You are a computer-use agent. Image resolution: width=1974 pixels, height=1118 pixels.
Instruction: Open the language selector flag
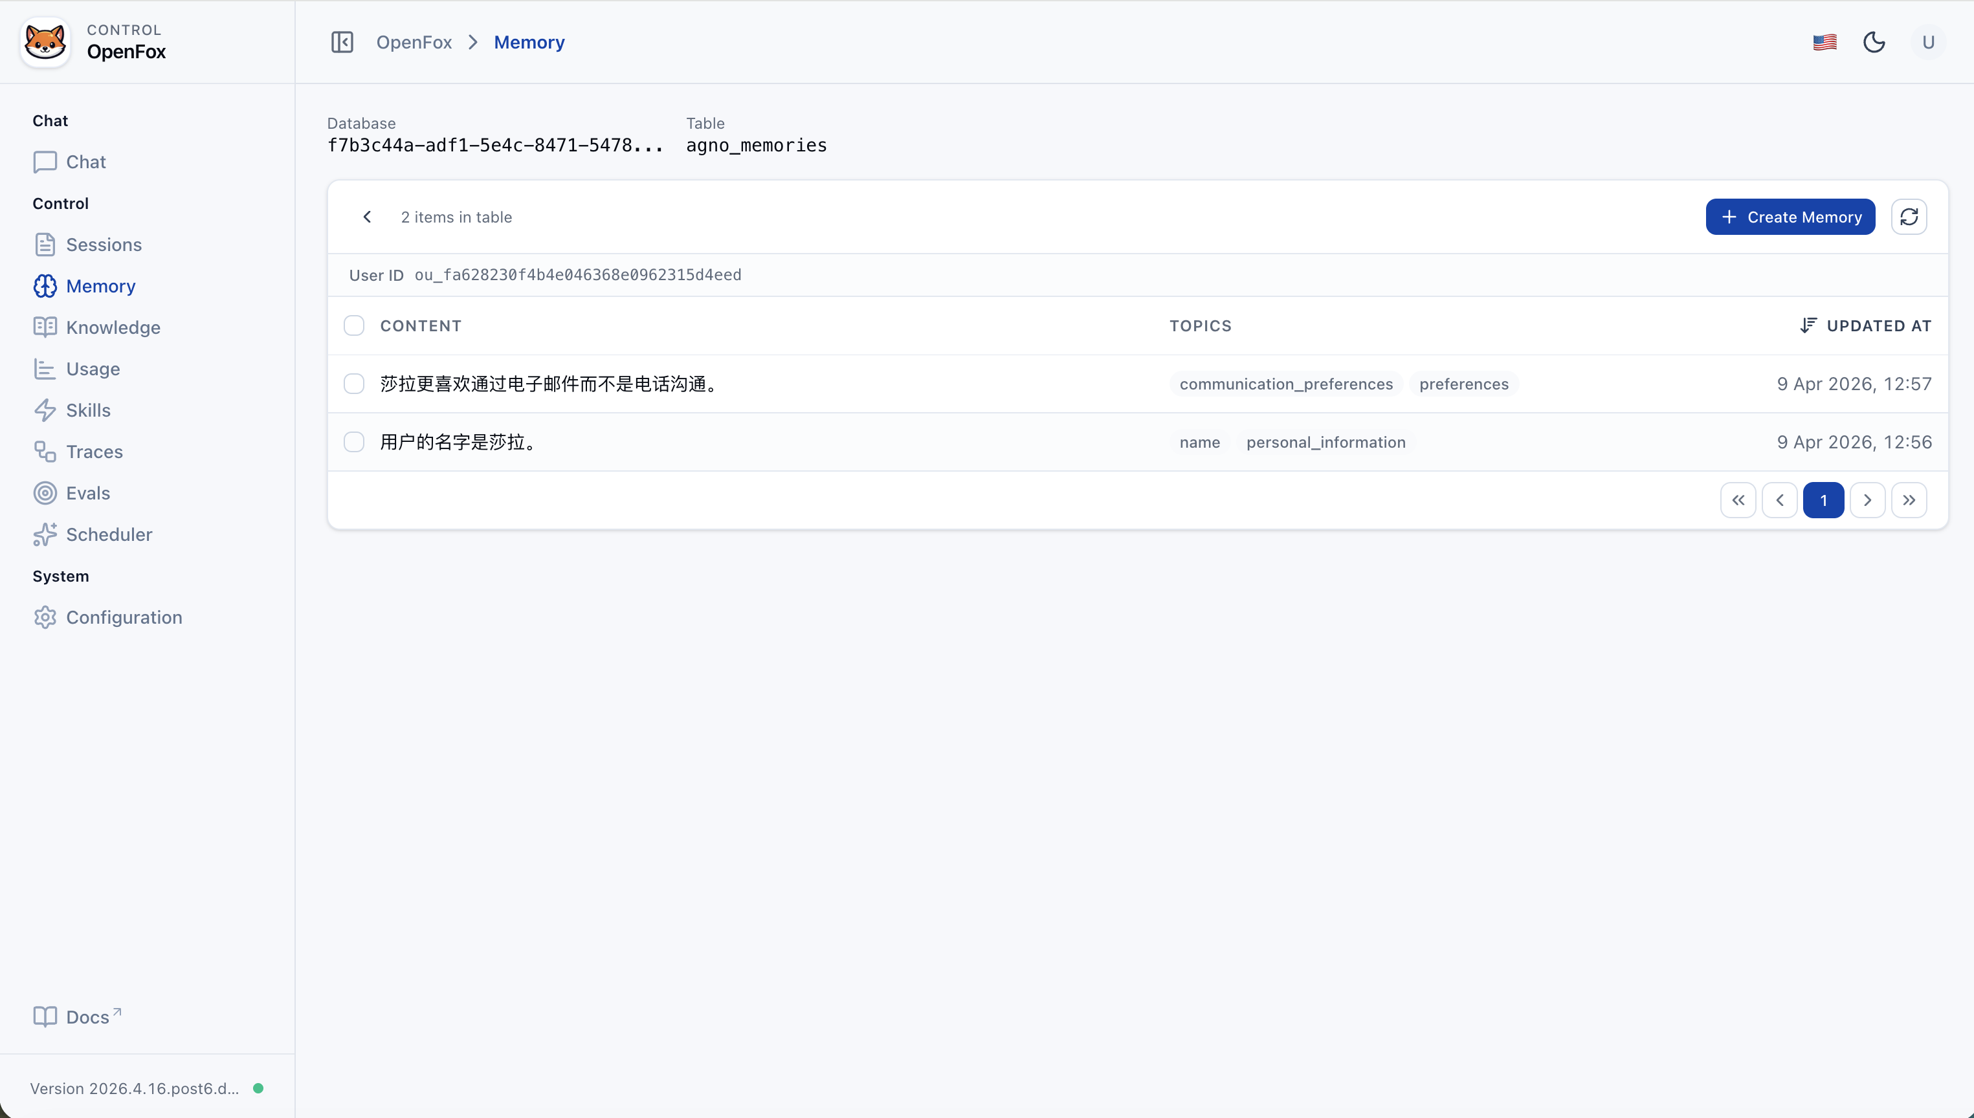1824,41
